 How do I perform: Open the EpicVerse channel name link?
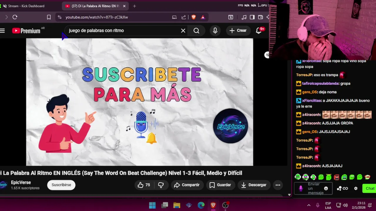(21, 182)
